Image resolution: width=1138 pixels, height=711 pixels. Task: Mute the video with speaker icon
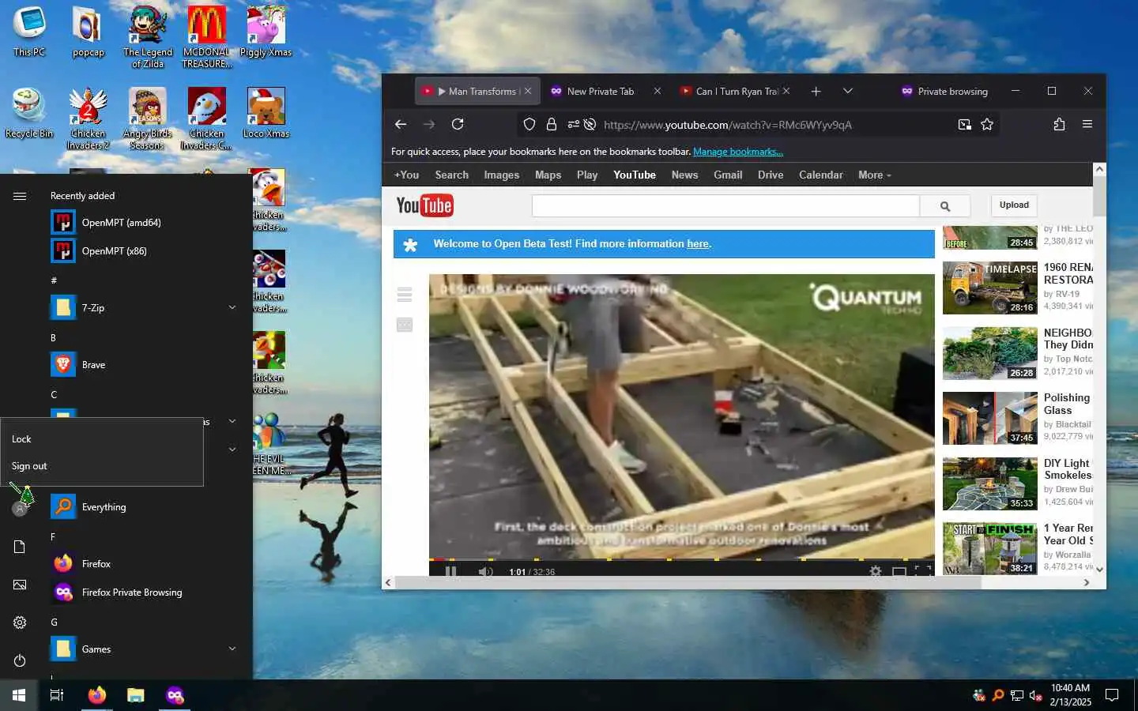click(486, 571)
